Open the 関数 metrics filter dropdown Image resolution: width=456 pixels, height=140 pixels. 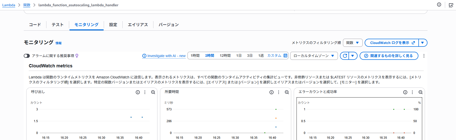tap(353, 43)
